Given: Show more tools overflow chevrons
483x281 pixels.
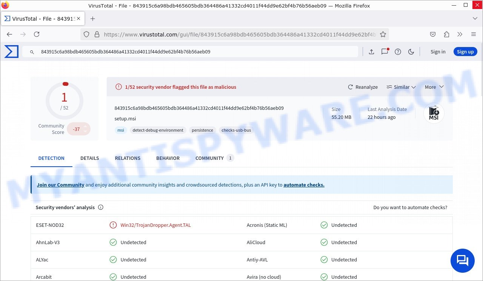Looking at the screenshot, I should pos(460,34).
